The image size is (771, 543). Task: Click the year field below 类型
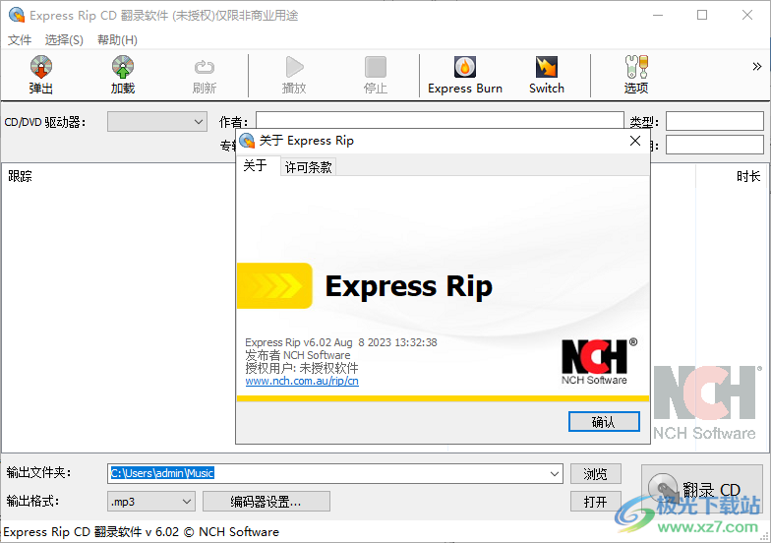[x=714, y=145]
